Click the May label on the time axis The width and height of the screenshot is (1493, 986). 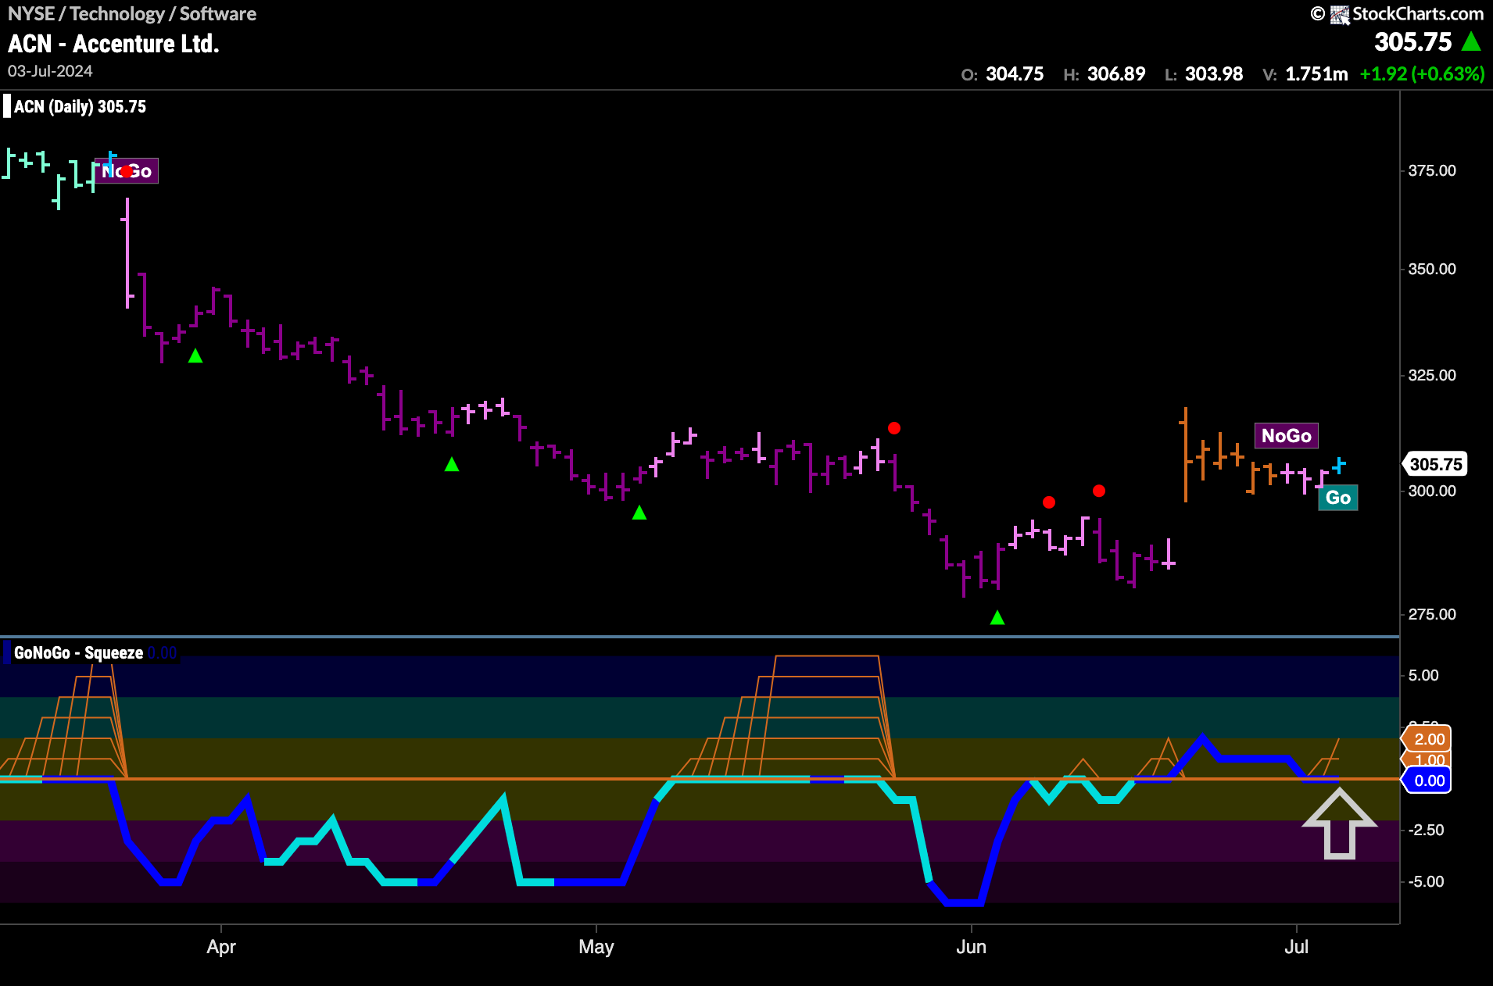coord(596,947)
